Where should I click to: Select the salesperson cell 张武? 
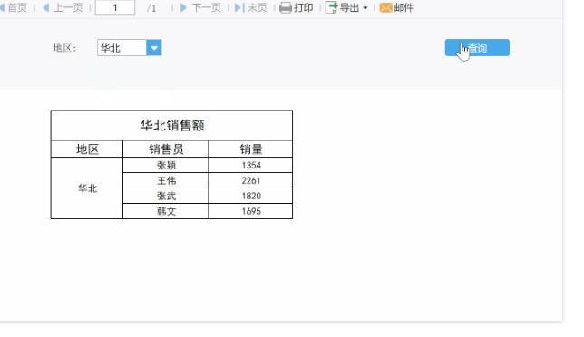point(166,196)
